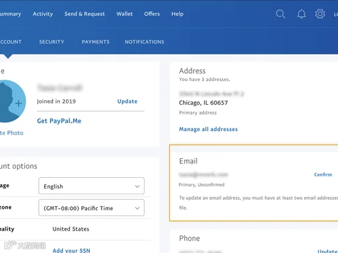The height and width of the screenshot is (253, 338).
Task: Select the Address section heading
Action: (x=192, y=70)
